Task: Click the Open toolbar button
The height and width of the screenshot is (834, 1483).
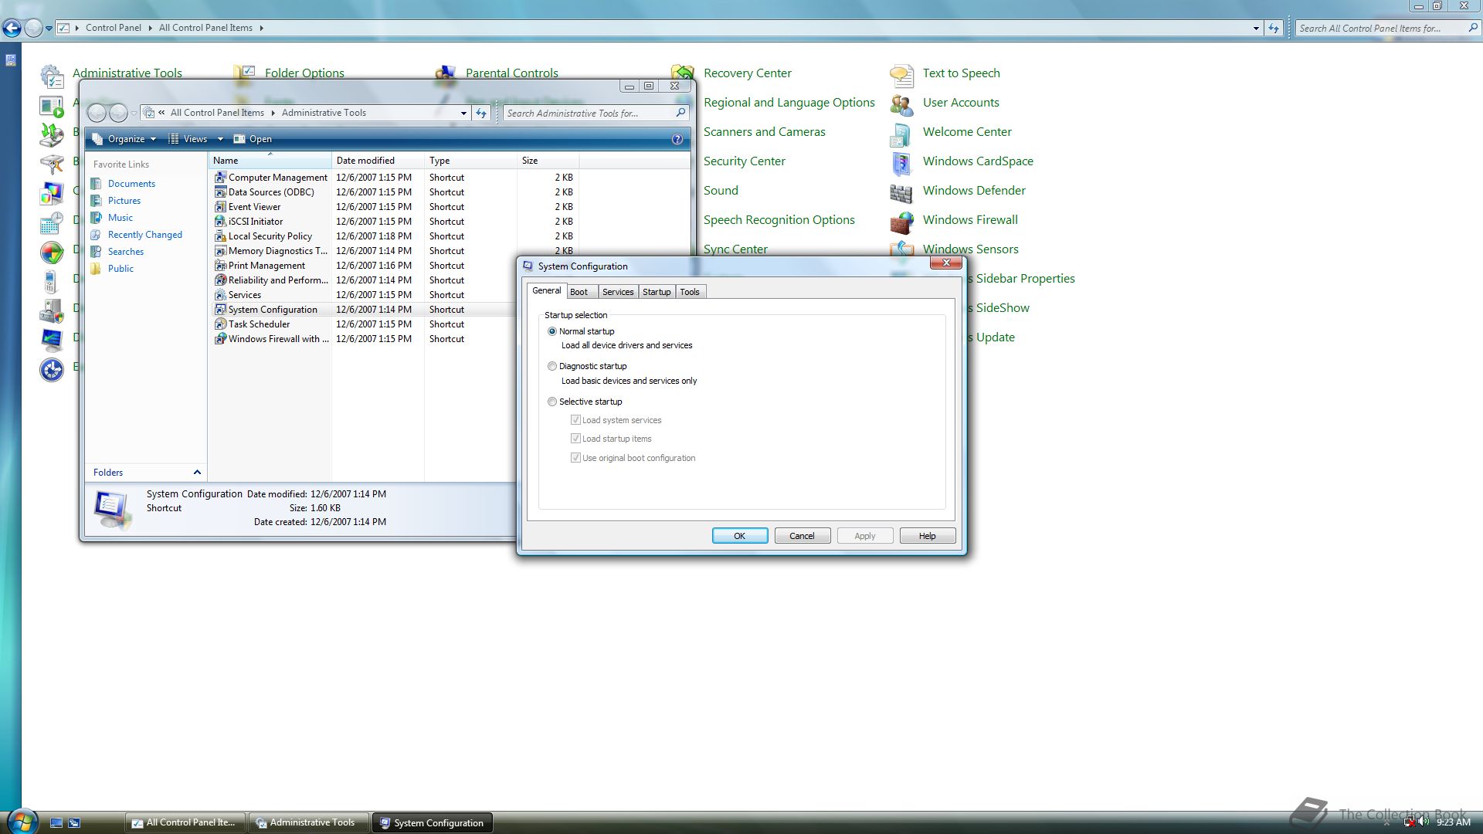Action: pos(253,139)
